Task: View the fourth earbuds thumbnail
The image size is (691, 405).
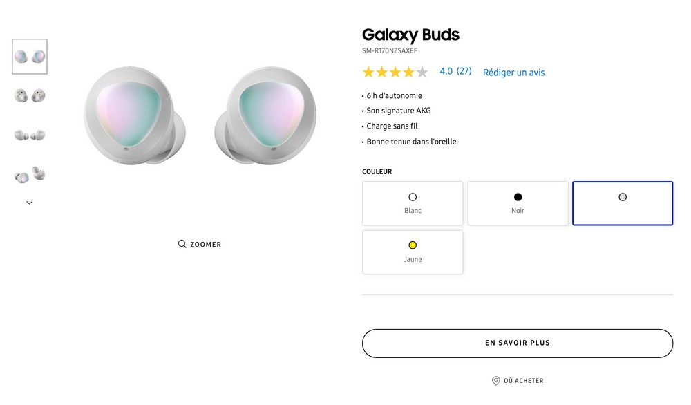Action: coord(30,175)
